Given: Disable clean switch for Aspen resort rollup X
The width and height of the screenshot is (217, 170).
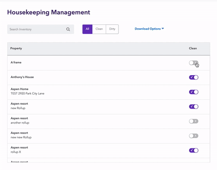Looking at the screenshot, I should coord(193,150).
